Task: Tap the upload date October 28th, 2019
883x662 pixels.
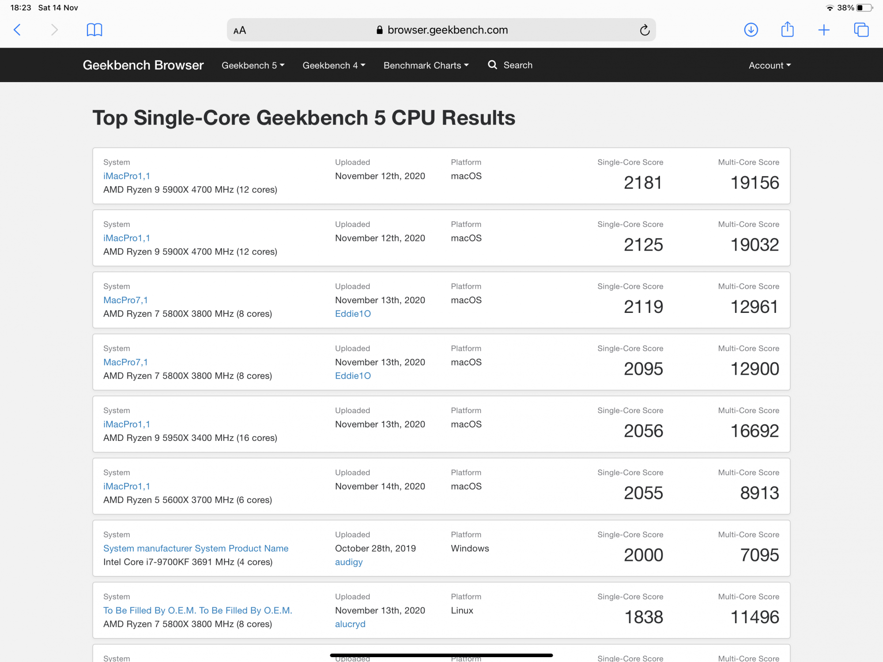Action: (375, 549)
